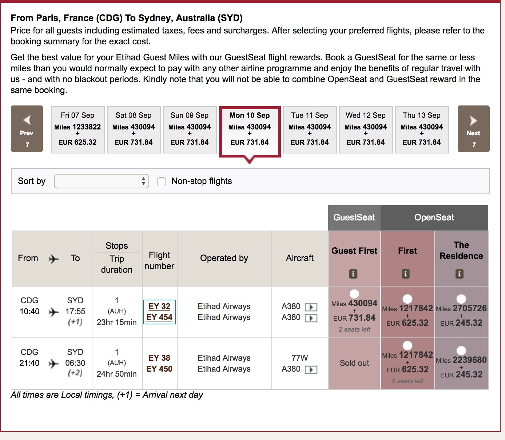Select The Residence 2239680 miles radio
505x440 pixels.
coord(461,350)
